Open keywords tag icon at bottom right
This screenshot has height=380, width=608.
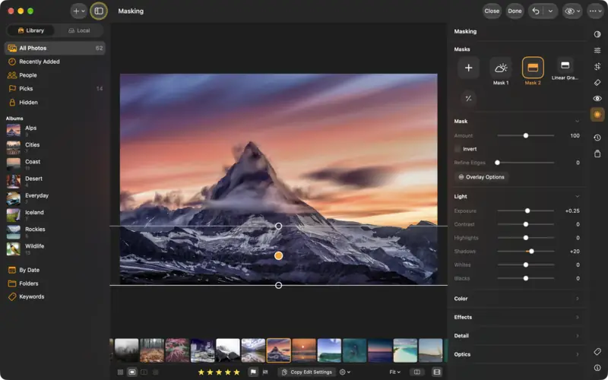pos(597,352)
